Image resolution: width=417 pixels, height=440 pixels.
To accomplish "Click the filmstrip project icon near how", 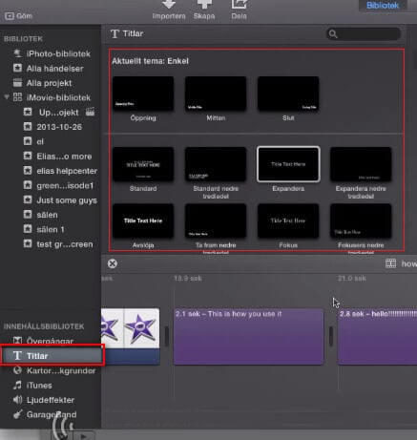I will point(390,263).
